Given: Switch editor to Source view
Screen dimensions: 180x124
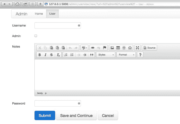Looking at the screenshot, I should (150, 48).
